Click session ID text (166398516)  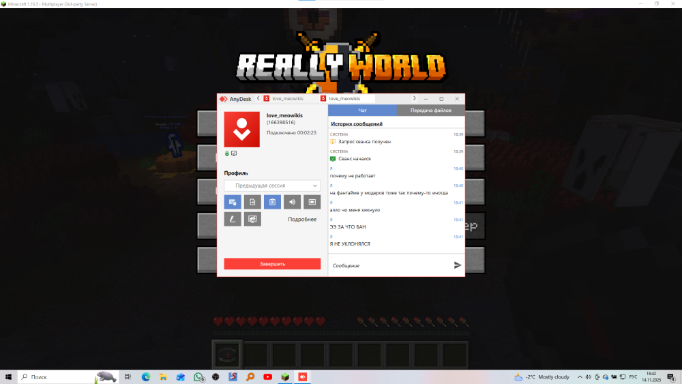tap(281, 123)
